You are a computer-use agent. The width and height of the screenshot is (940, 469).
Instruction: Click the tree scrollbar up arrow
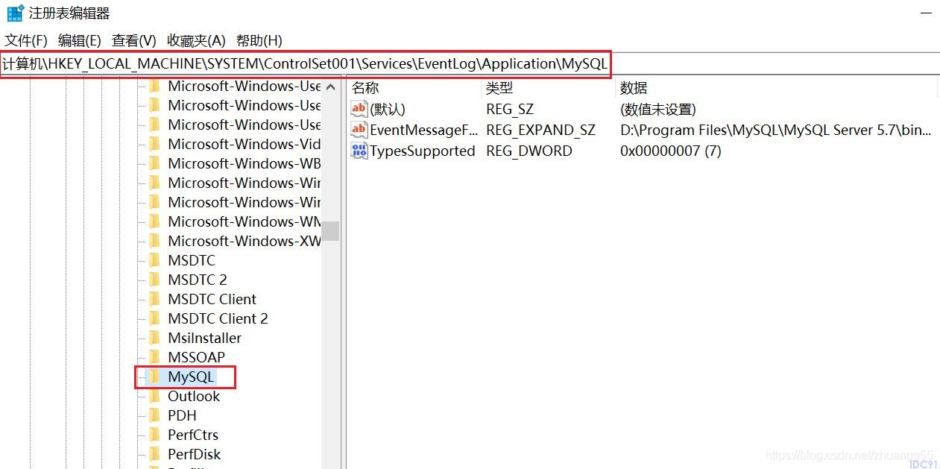(x=332, y=86)
